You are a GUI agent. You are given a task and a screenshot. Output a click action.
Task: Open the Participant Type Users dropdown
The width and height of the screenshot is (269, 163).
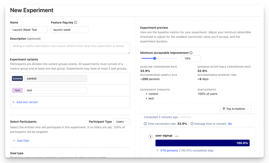click(x=122, y=122)
